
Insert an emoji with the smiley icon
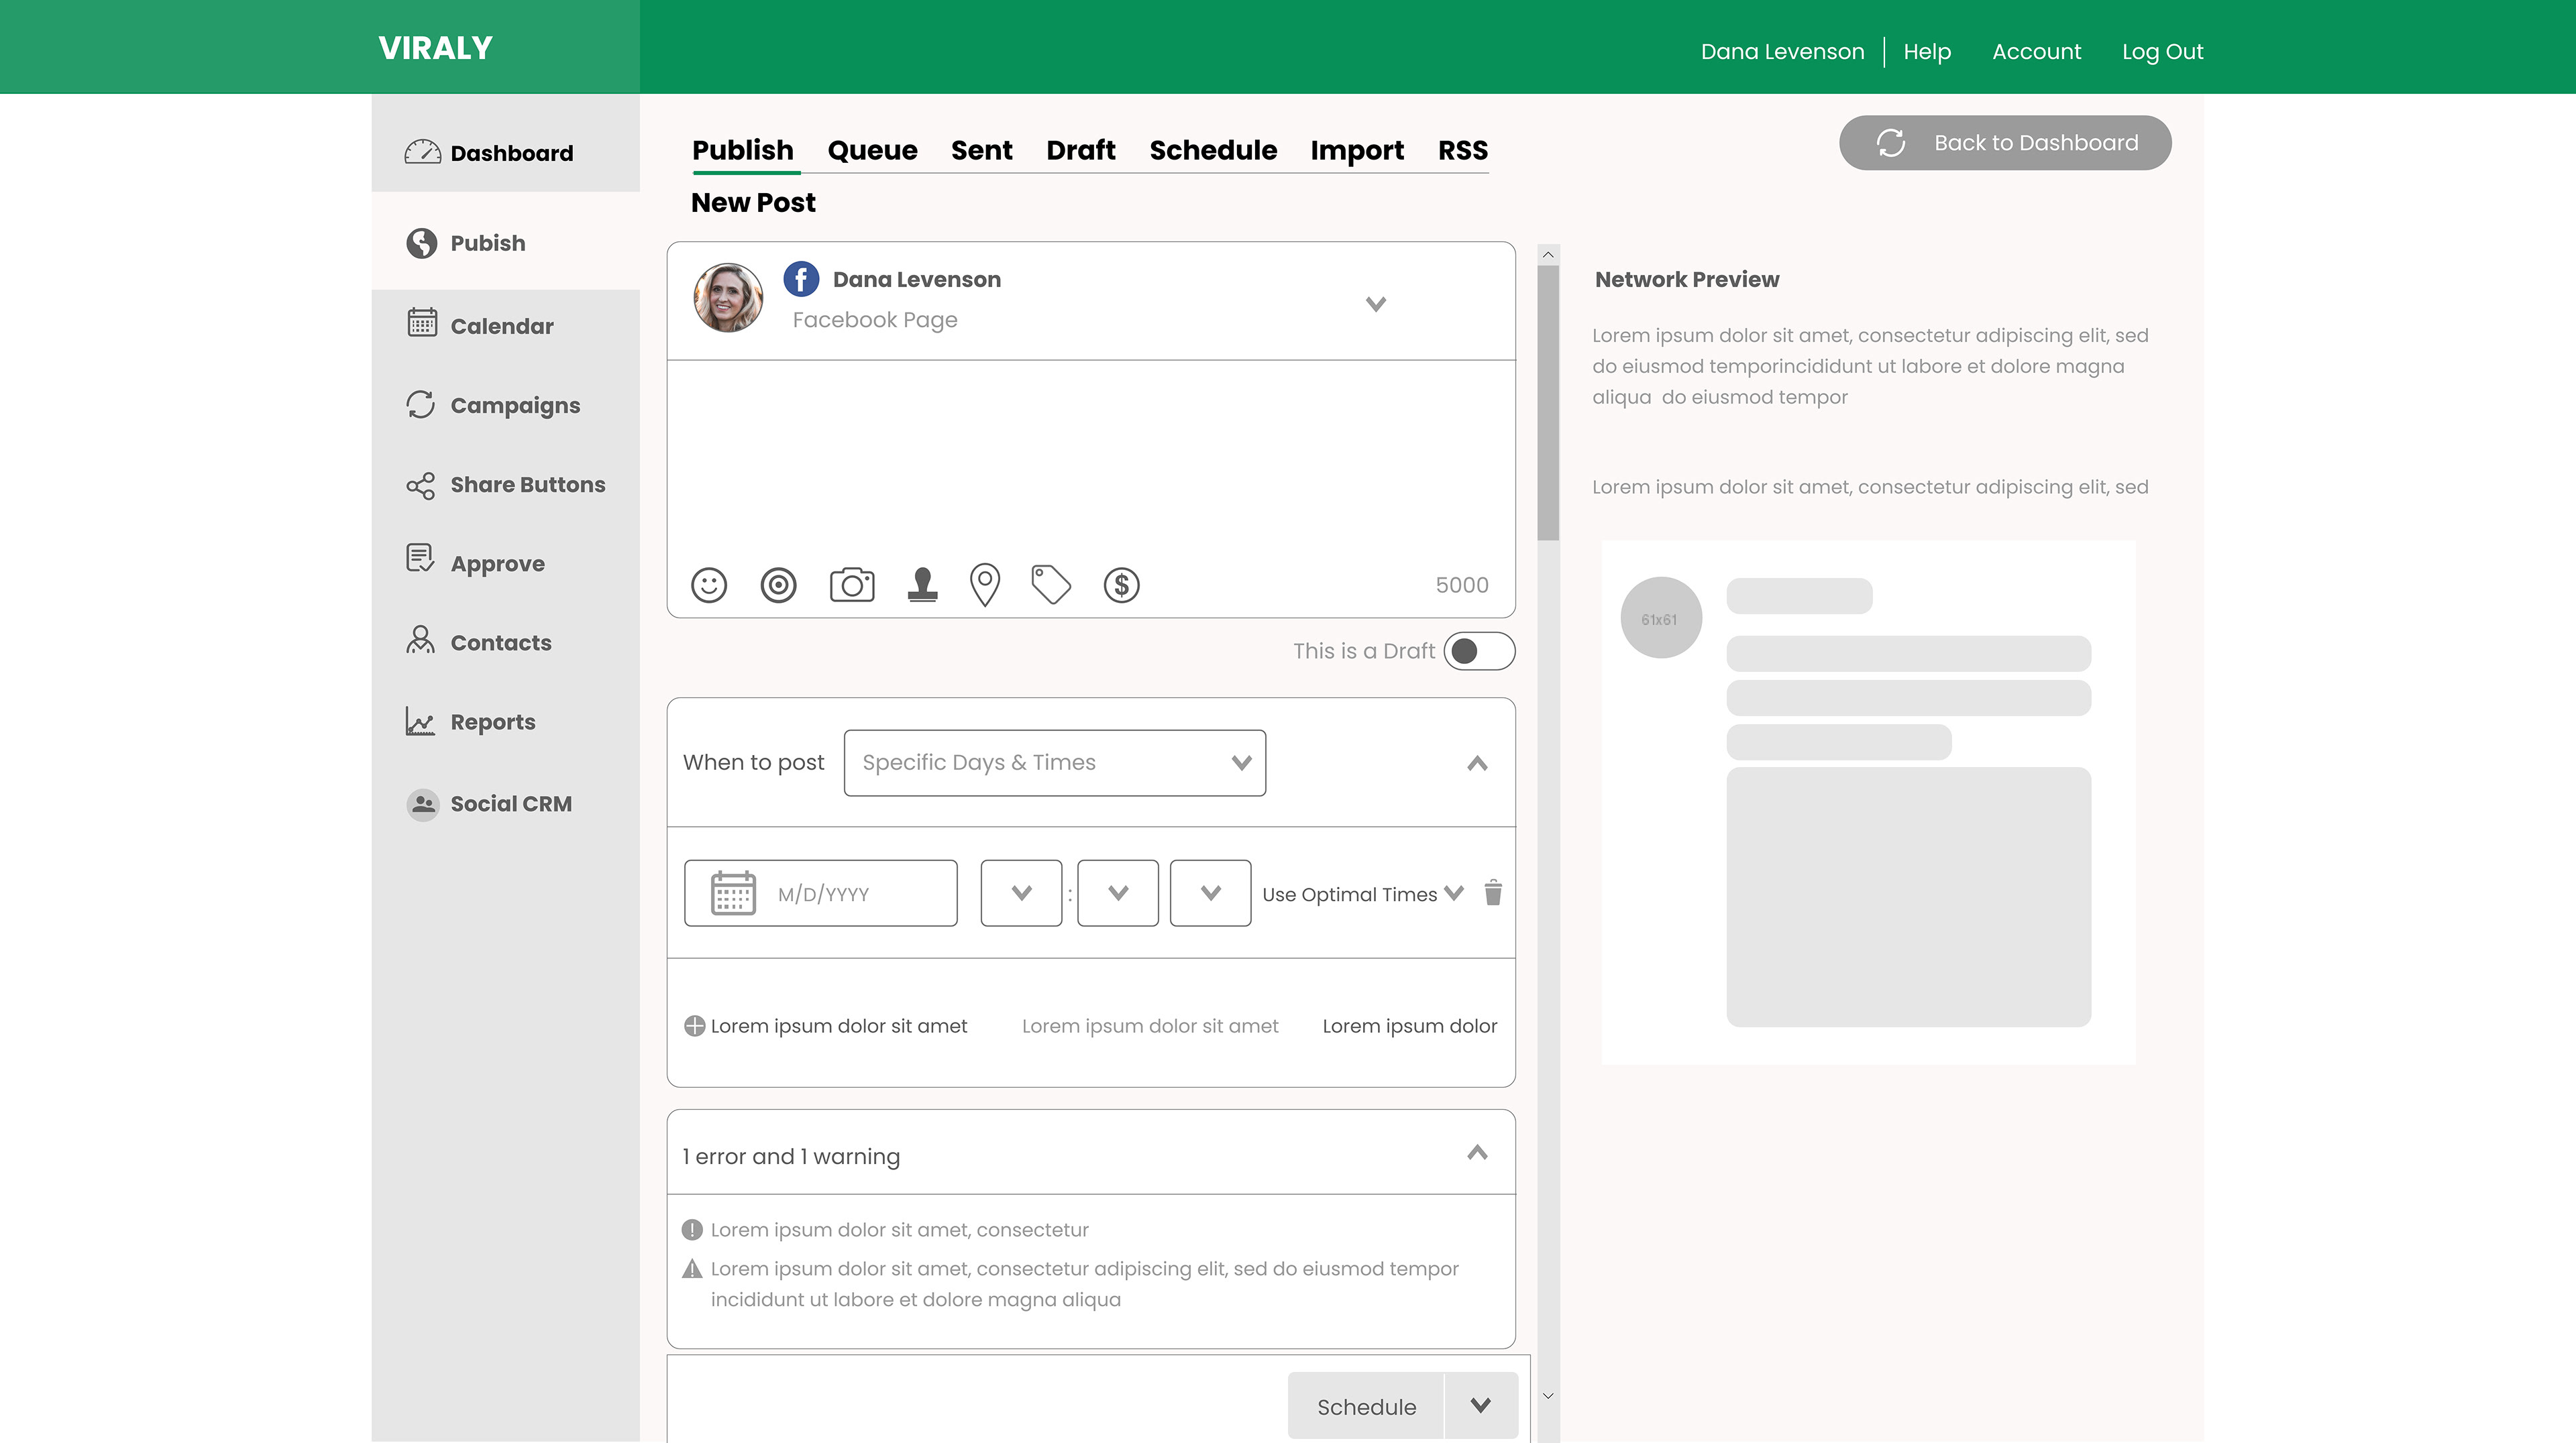pyautogui.click(x=709, y=585)
